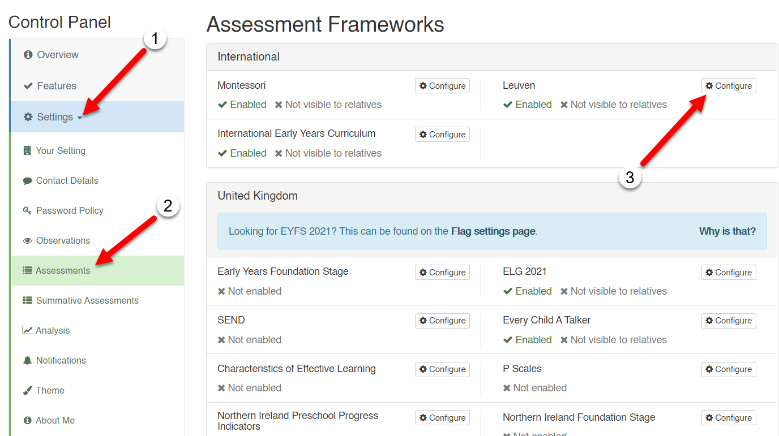779x436 pixels.
Task: Click the eye icon beside Observations
Action: pyautogui.click(x=27, y=240)
